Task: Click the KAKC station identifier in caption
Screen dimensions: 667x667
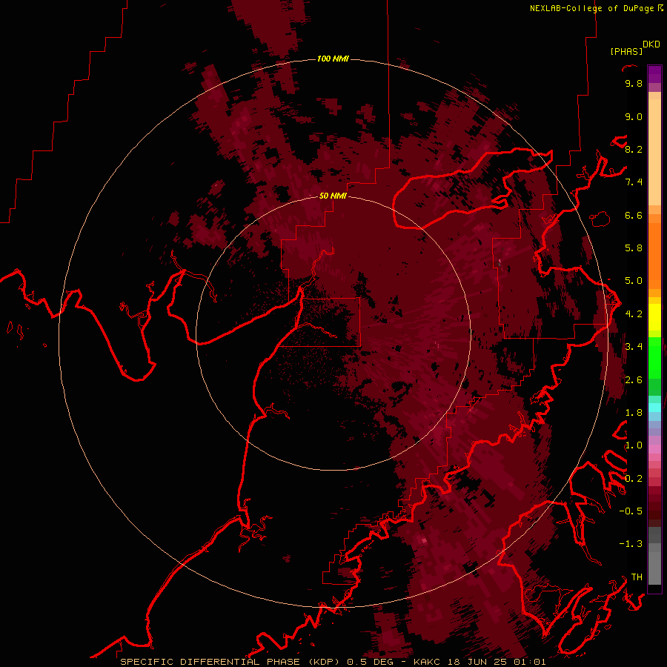Action: [x=428, y=662]
